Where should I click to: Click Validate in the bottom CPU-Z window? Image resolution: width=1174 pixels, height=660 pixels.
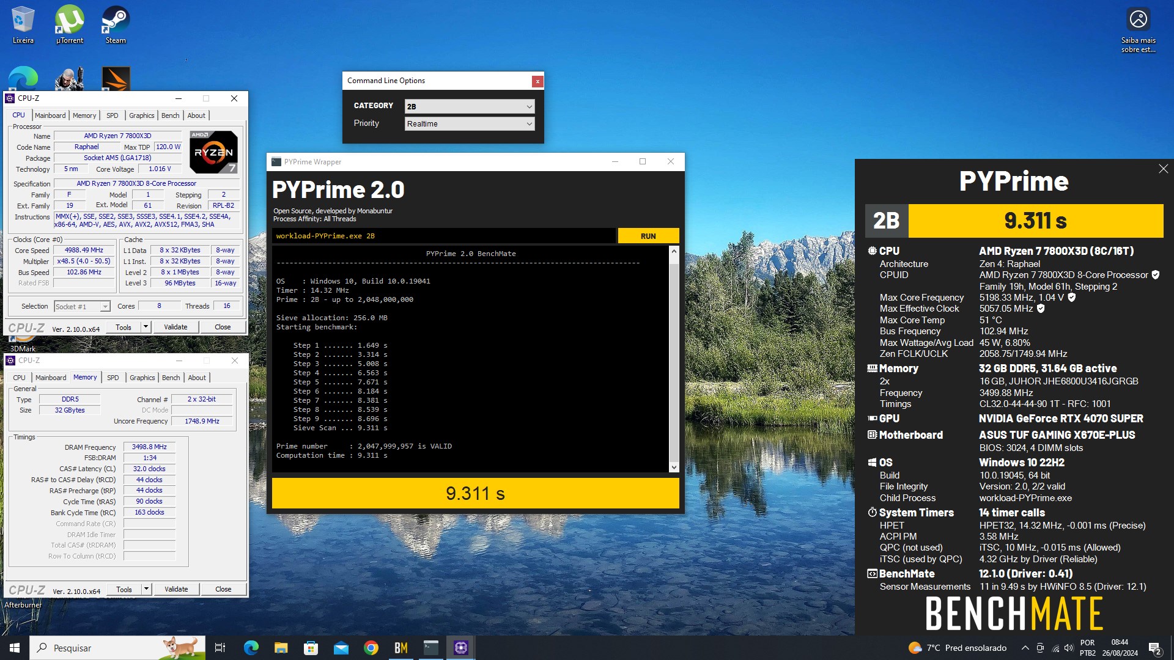tap(176, 589)
